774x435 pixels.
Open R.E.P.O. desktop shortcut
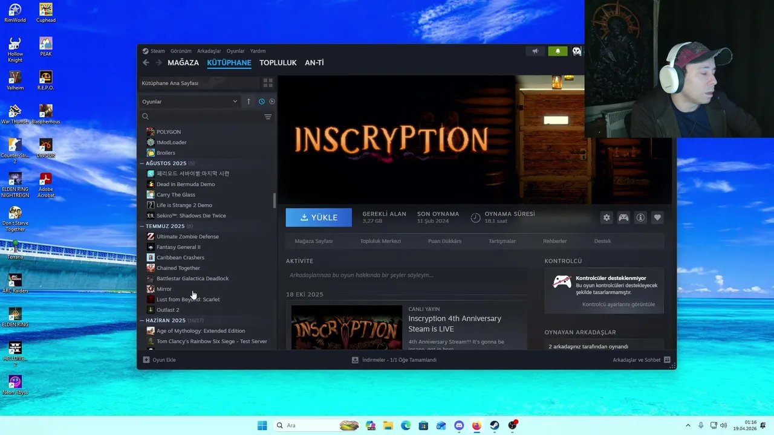click(46, 80)
